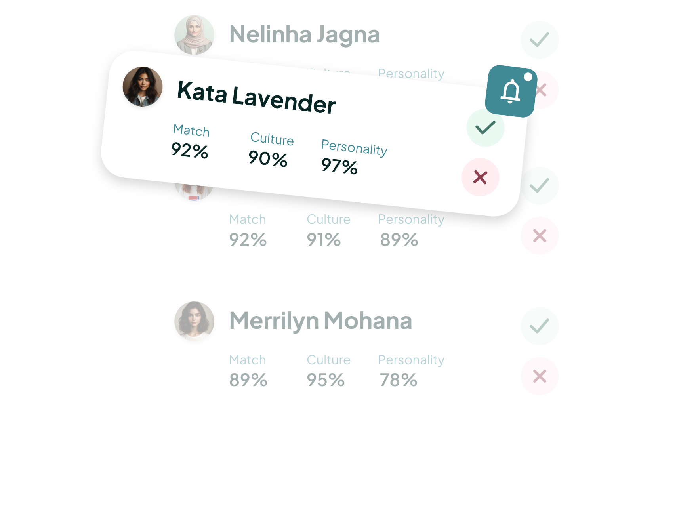Viewport: 679px width, 511px height.
Task: Approve Merrilyn Mohana with the checkmark
Action: [x=539, y=326]
